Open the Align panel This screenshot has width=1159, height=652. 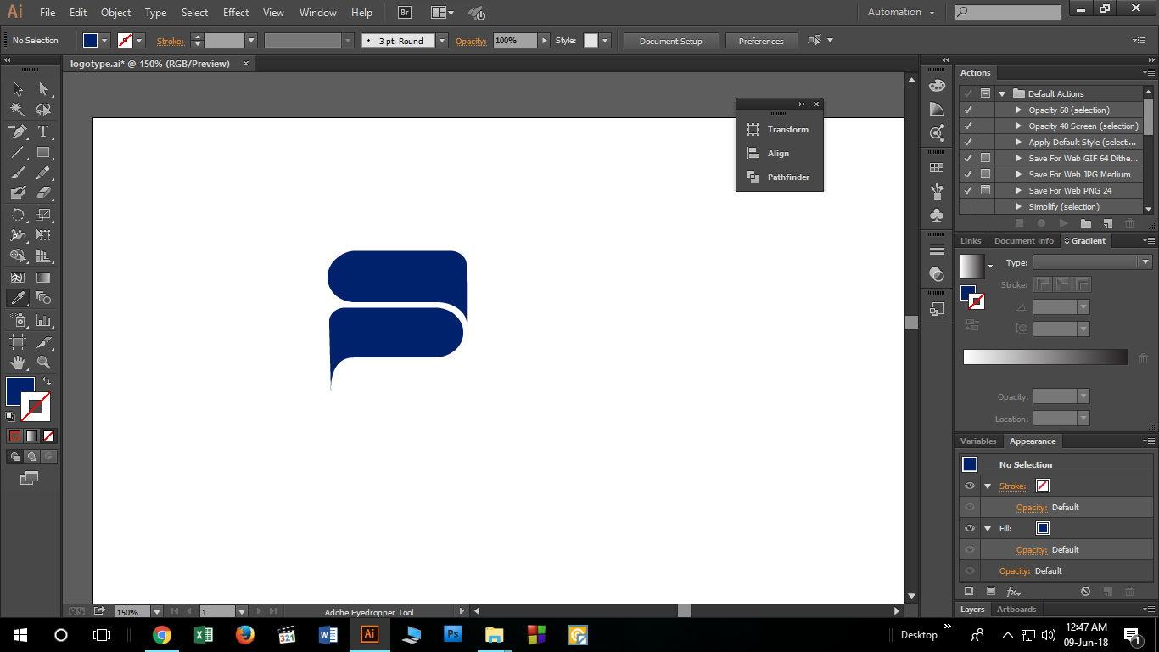coord(779,154)
